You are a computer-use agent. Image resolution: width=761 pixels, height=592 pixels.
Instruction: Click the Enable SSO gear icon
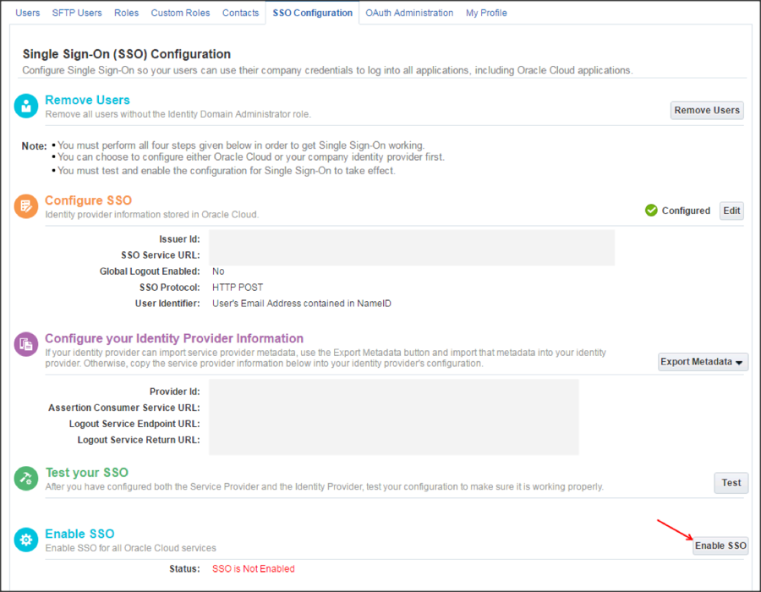[27, 540]
